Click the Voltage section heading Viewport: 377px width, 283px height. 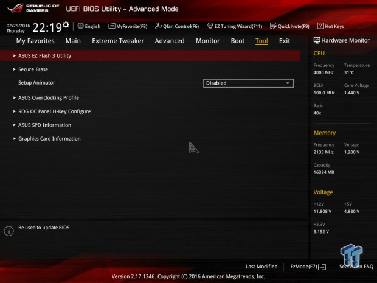point(323,192)
